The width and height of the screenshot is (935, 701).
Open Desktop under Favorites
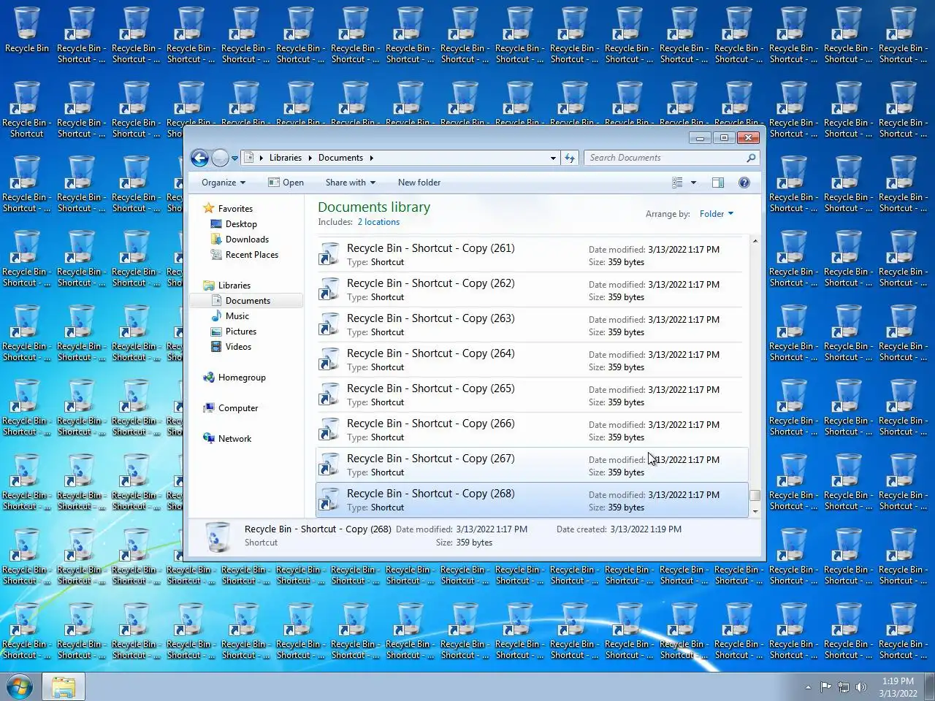point(241,224)
